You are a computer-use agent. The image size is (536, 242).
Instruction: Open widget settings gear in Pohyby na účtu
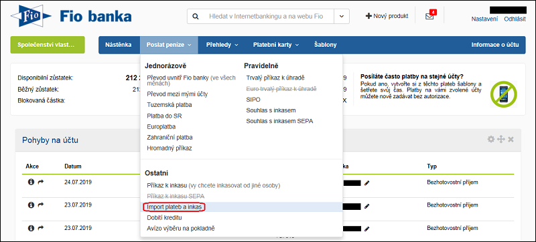[491, 139]
